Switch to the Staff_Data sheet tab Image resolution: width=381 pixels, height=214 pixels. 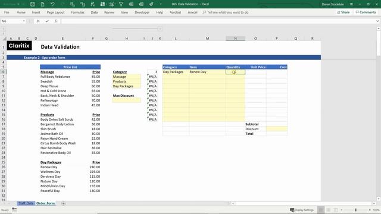point(26,203)
